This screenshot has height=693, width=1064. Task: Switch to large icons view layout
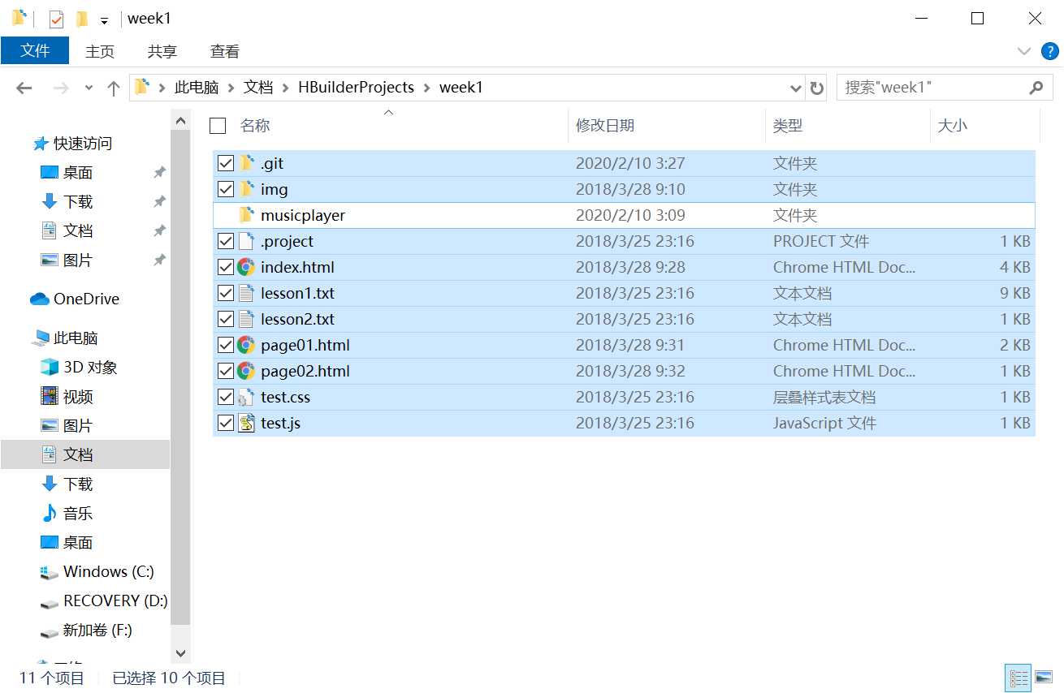[x=1044, y=678]
